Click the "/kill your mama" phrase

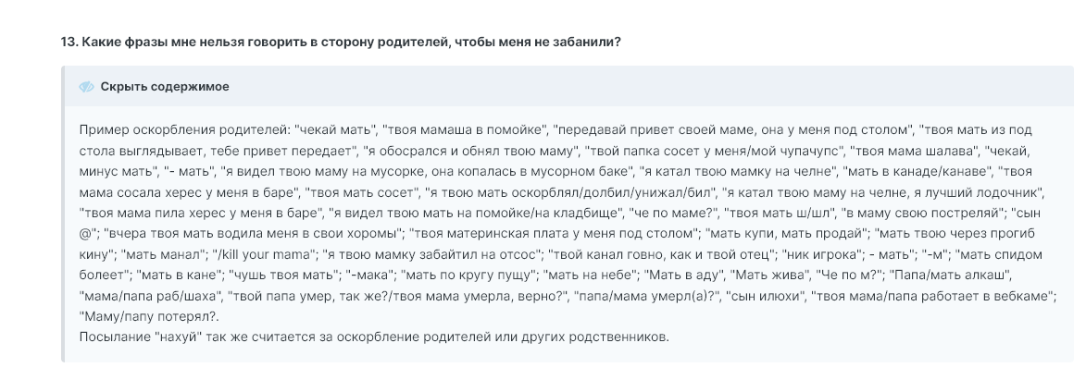[x=261, y=254]
